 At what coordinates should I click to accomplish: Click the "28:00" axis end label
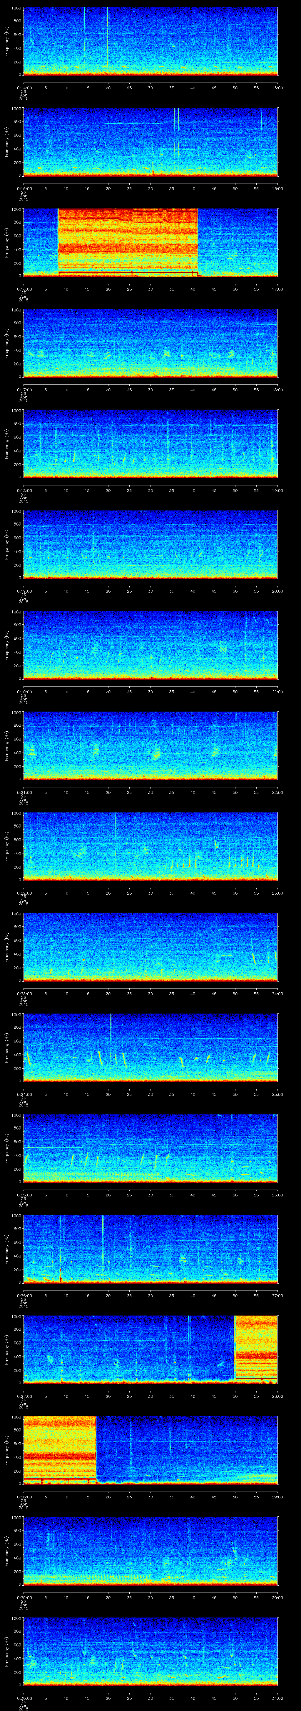(278, 1396)
